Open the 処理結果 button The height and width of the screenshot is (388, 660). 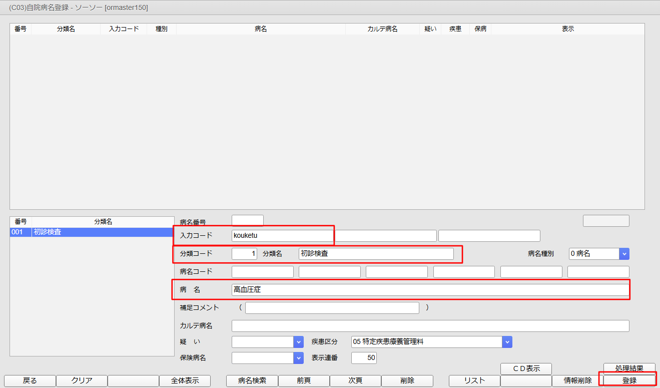click(629, 368)
